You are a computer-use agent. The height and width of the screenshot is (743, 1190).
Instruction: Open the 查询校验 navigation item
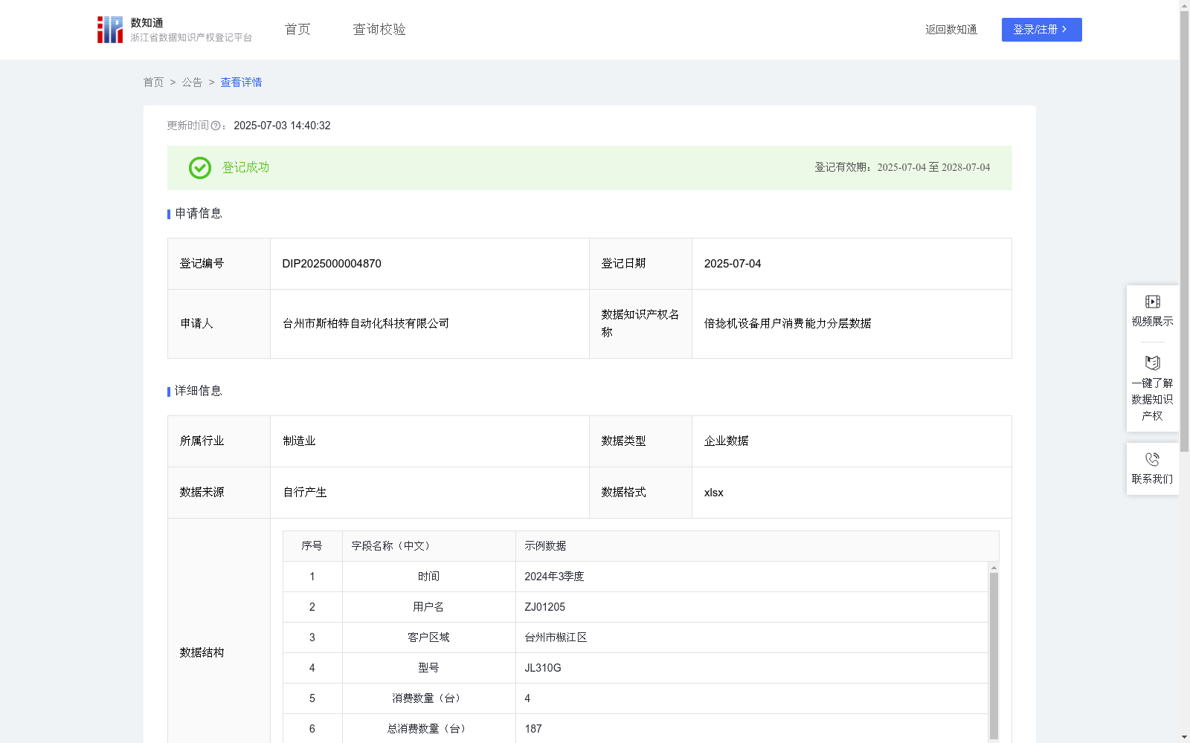pos(379,30)
